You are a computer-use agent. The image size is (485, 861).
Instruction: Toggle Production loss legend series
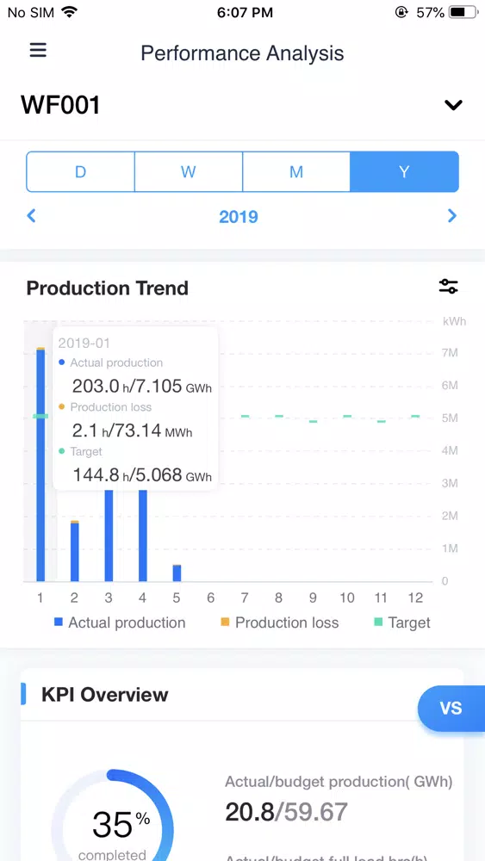click(x=280, y=623)
